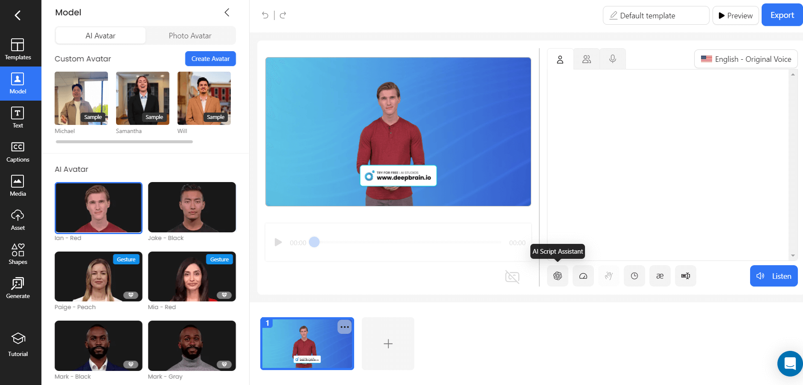The image size is (803, 385).
Task: Add a new scene with the plus tile
Action: (x=387, y=344)
